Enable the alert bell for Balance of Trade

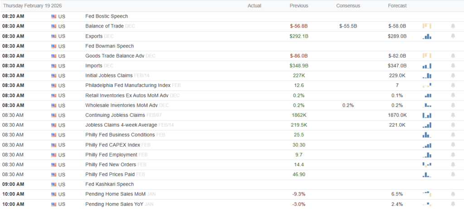[x=453, y=26]
